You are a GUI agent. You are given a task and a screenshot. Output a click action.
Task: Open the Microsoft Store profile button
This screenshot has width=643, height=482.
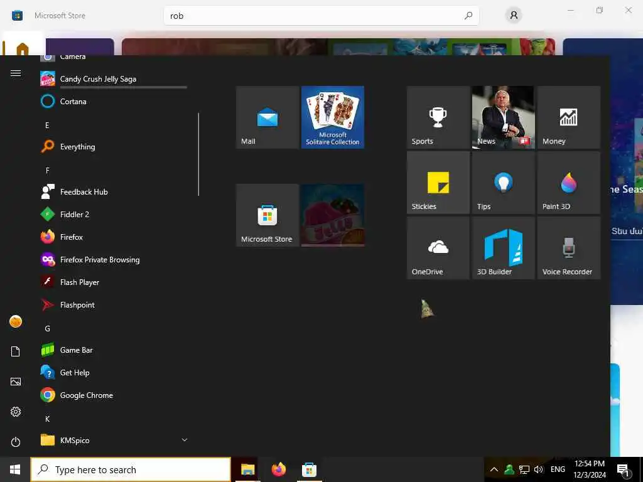click(x=514, y=16)
